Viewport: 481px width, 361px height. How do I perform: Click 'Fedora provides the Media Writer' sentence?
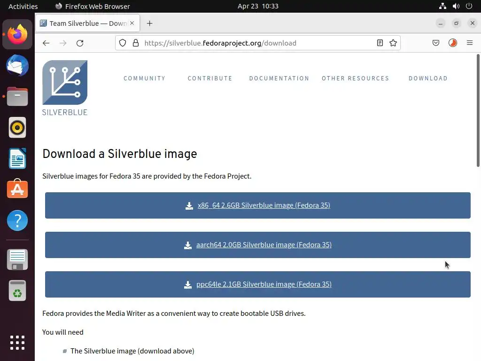click(174, 314)
